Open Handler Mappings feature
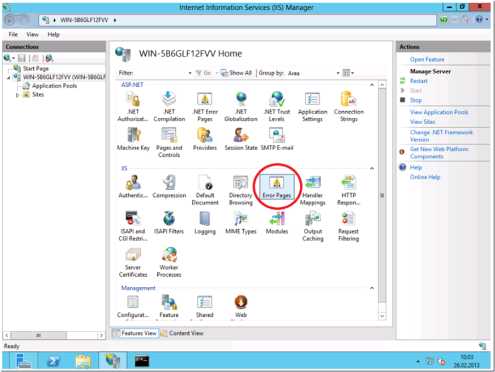The height and width of the screenshot is (372, 495). (312, 190)
